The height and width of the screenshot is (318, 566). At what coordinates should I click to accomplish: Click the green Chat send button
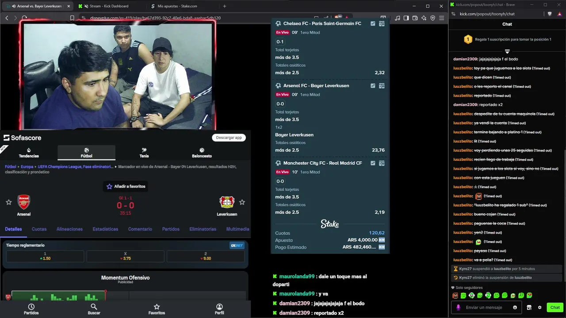555,307
